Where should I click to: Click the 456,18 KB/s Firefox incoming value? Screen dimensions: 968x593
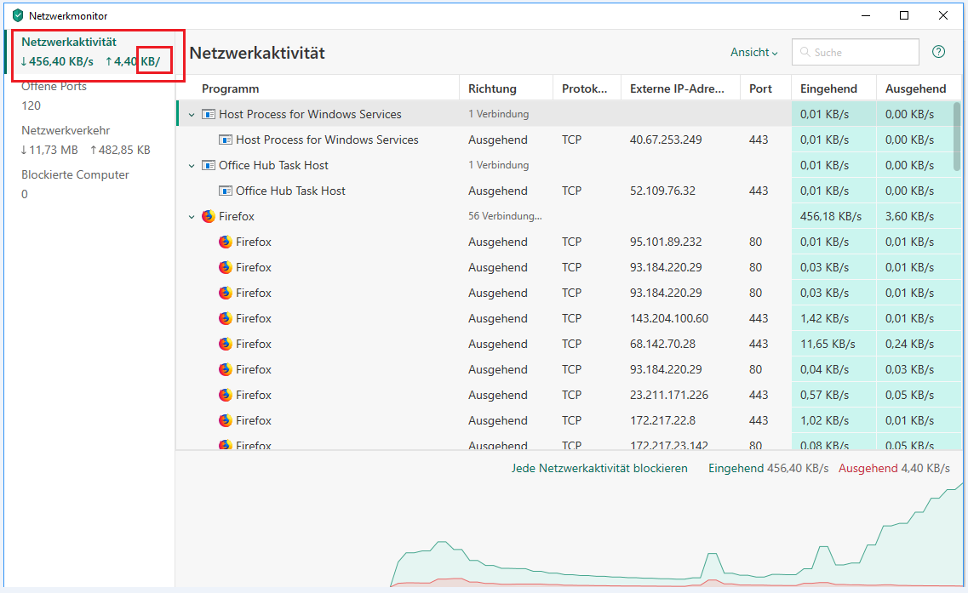pyautogui.click(x=830, y=217)
